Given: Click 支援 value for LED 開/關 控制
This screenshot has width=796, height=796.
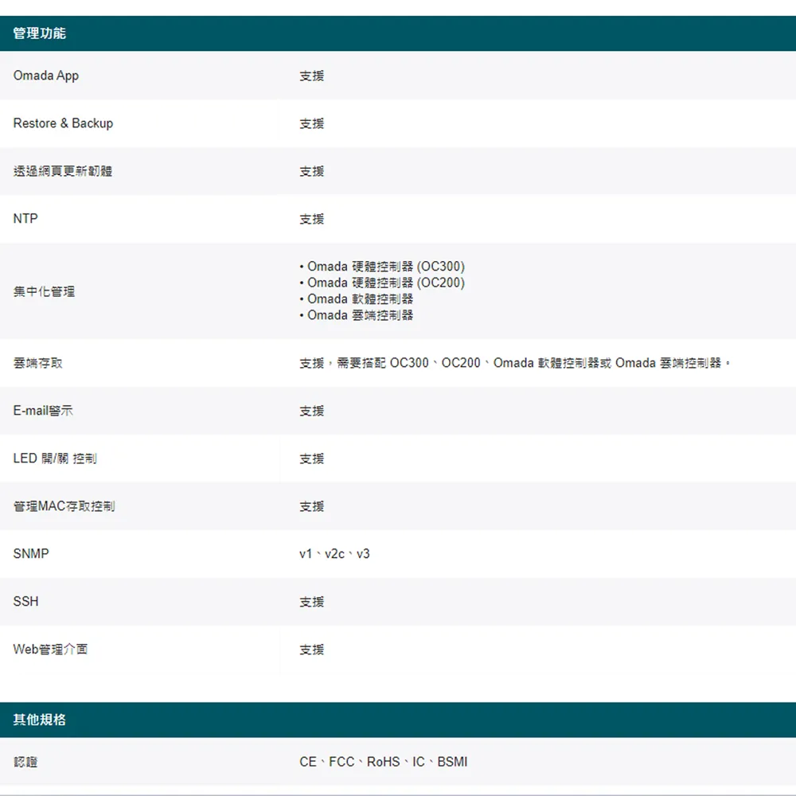Looking at the screenshot, I should click(312, 458).
